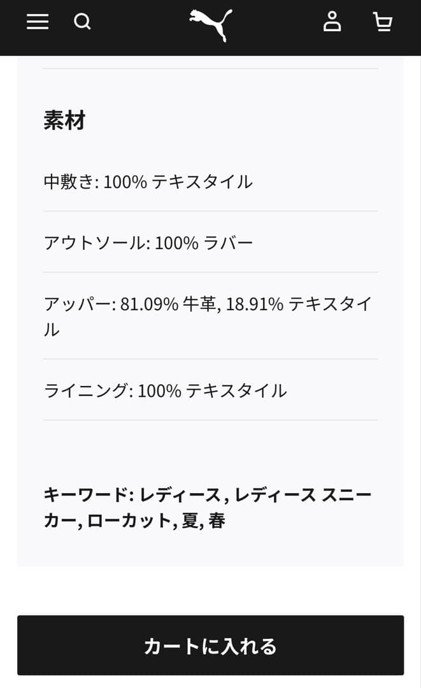421x688 pixels.
Task: Go to home via Puma logo
Action: 211,25
